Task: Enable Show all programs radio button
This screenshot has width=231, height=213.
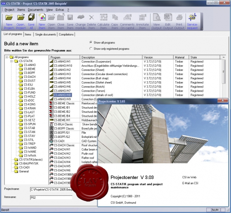Action: tap(91, 42)
